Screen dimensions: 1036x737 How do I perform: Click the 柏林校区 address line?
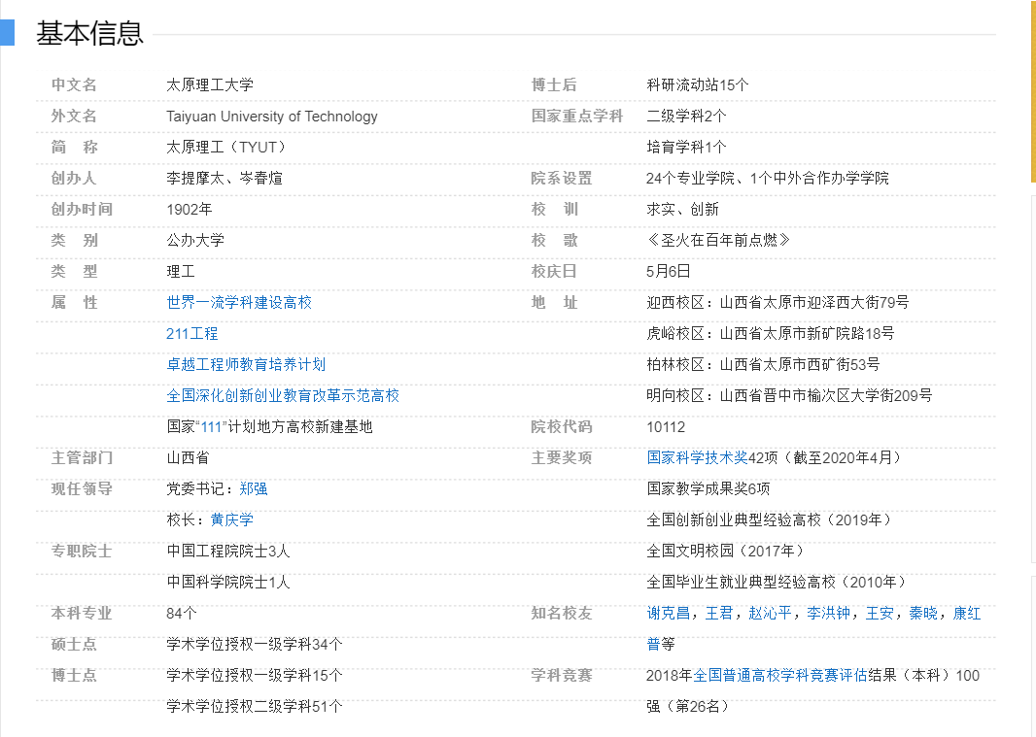click(x=763, y=364)
